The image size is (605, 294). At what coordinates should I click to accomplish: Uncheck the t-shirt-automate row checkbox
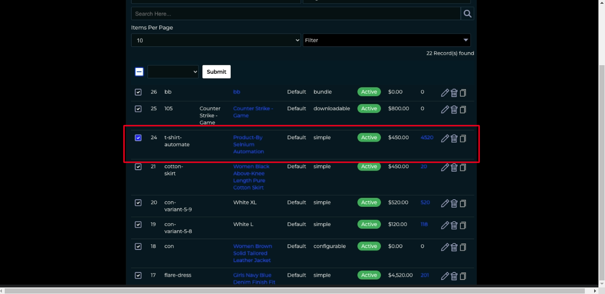[x=138, y=138]
